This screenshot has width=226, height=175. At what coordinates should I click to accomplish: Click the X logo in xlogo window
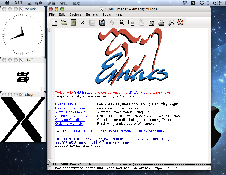[23, 120]
